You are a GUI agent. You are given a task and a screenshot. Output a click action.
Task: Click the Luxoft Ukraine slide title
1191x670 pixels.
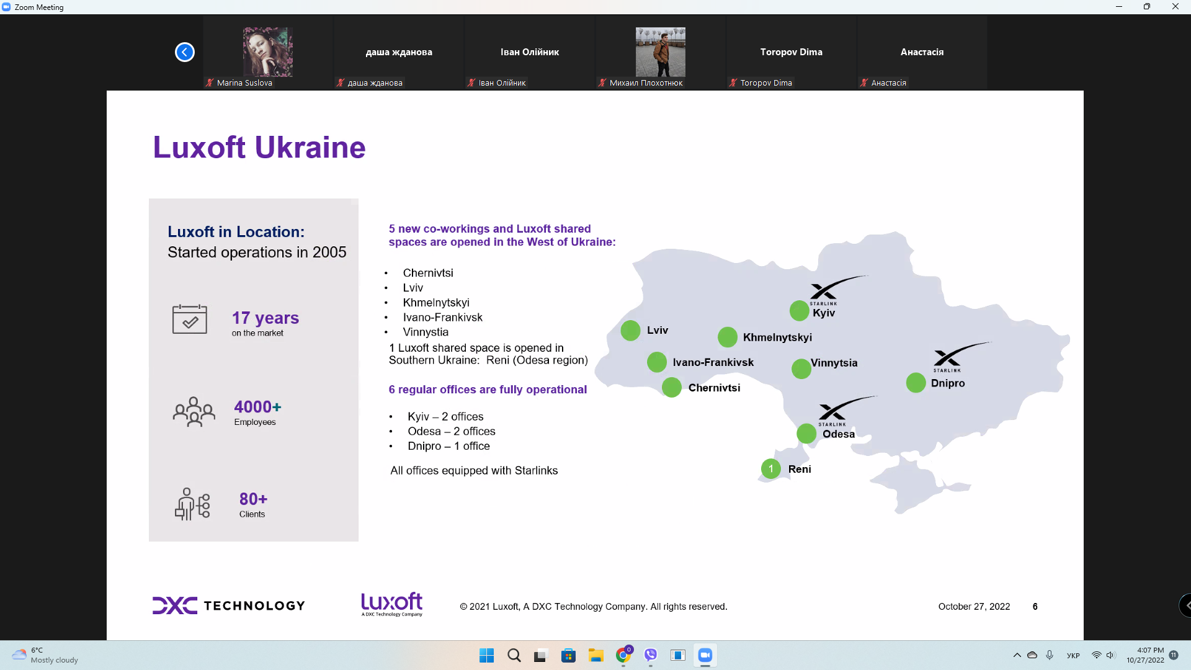[259, 148]
